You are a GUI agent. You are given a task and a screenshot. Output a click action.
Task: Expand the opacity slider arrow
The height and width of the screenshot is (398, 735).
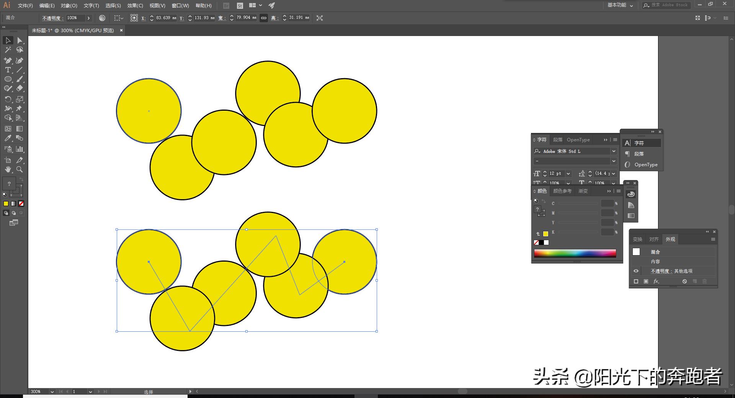pos(88,18)
